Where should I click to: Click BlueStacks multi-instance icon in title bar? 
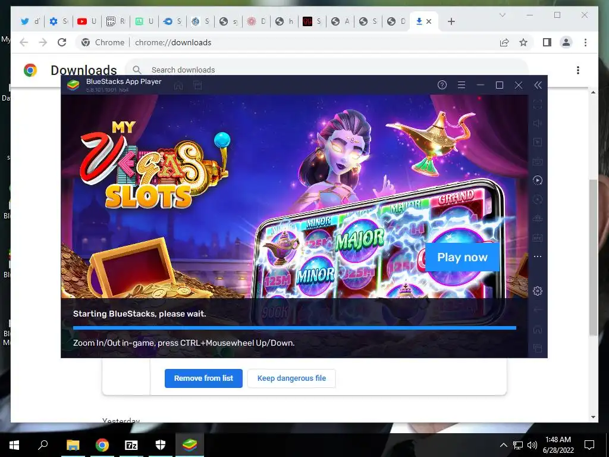click(x=197, y=85)
